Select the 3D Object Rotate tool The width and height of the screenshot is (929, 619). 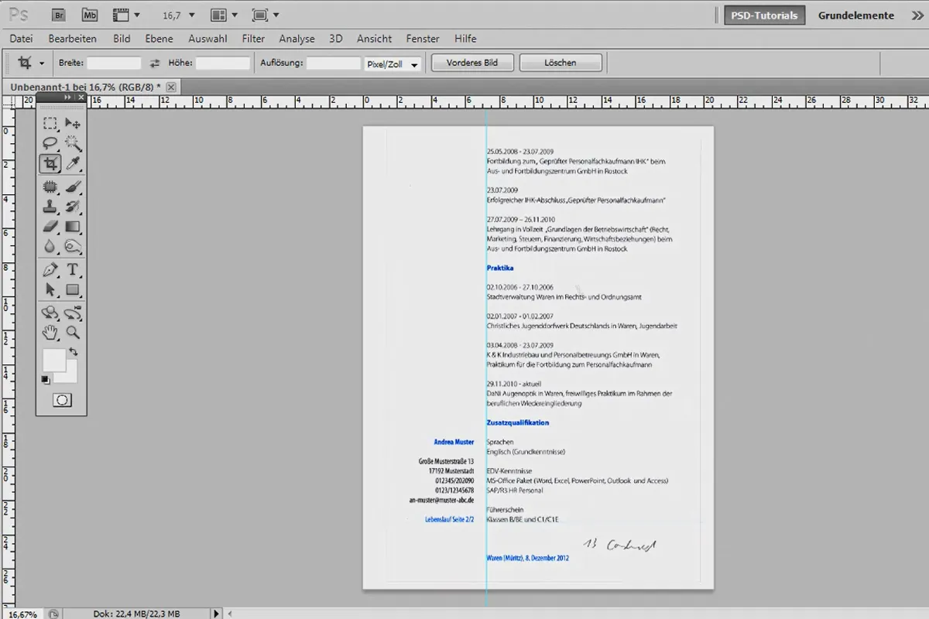click(x=50, y=313)
